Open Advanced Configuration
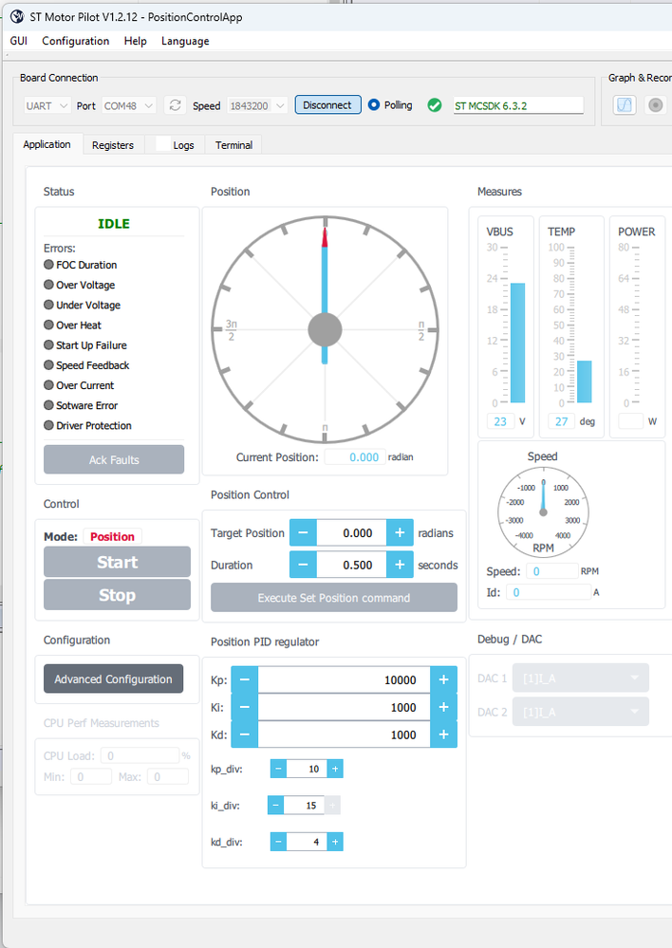This screenshot has height=948, width=672. click(113, 678)
